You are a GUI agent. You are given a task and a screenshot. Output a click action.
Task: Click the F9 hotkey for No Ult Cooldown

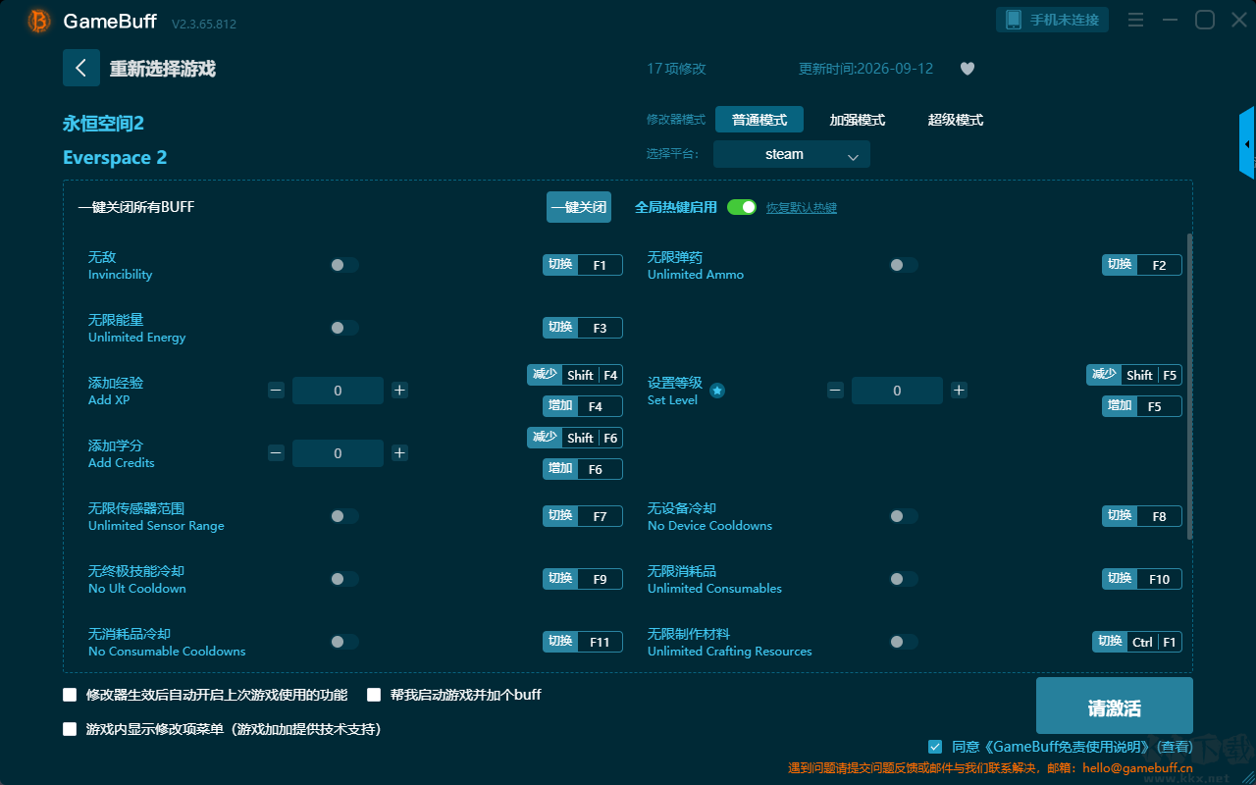[x=583, y=579]
